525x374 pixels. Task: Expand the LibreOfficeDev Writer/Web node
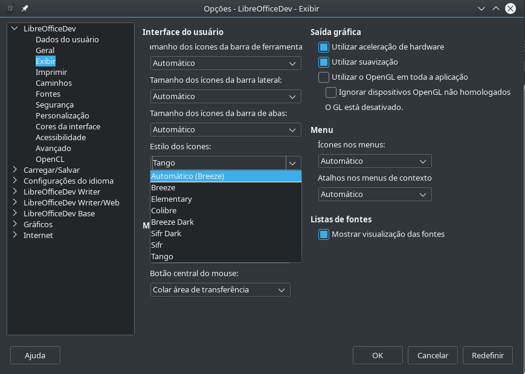point(14,202)
